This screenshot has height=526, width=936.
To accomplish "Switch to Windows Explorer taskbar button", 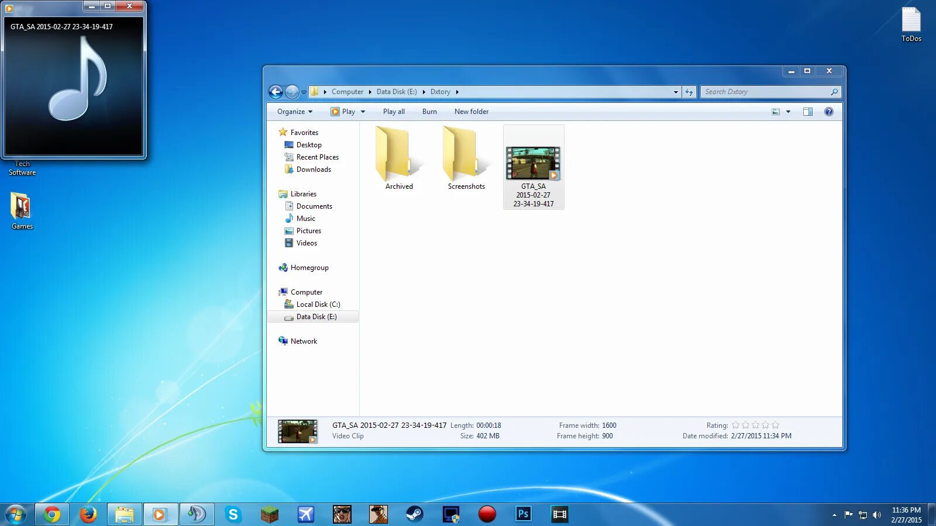I will [125, 514].
